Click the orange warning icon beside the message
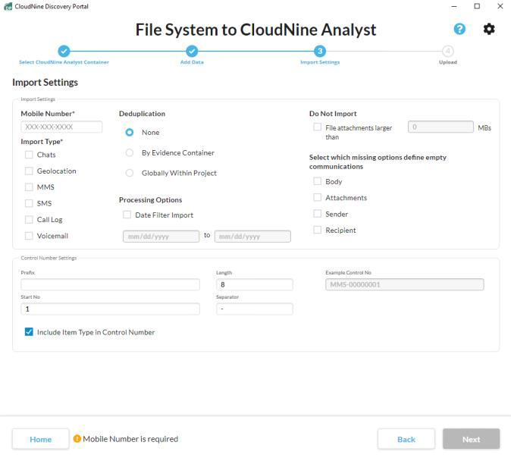This screenshot has height=461, width=511. [x=77, y=438]
